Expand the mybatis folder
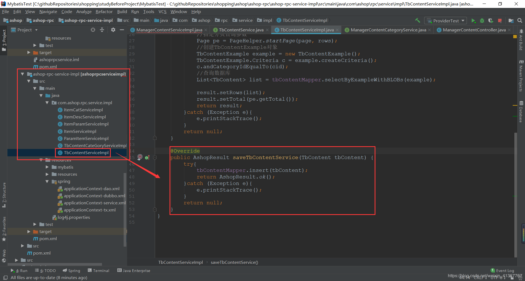 (47, 167)
